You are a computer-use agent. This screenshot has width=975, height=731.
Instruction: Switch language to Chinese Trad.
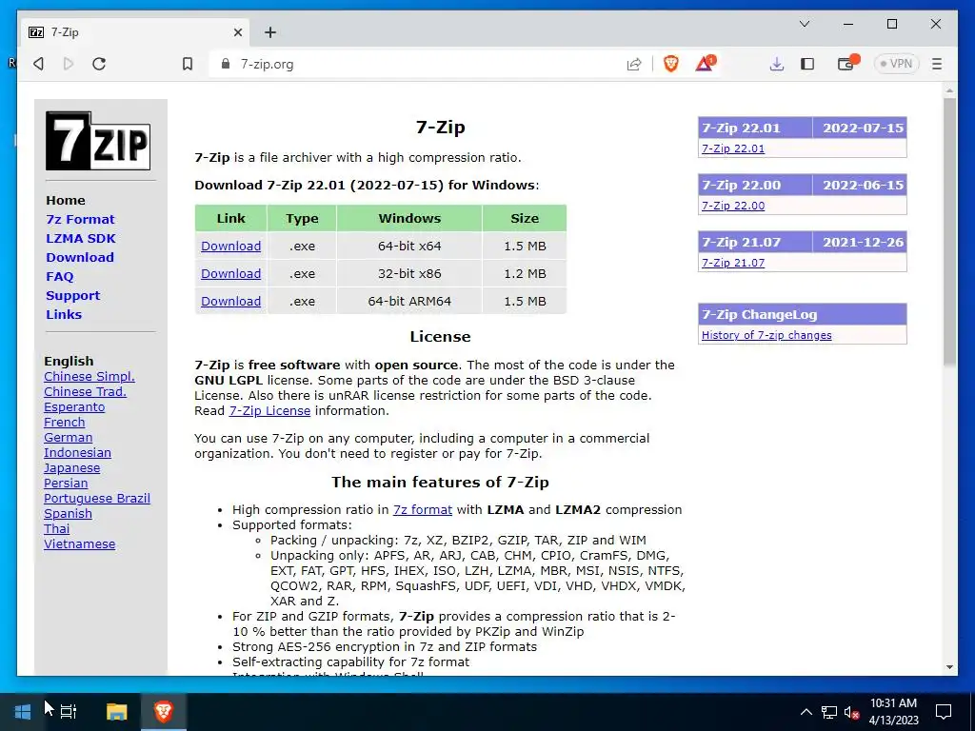[85, 391]
